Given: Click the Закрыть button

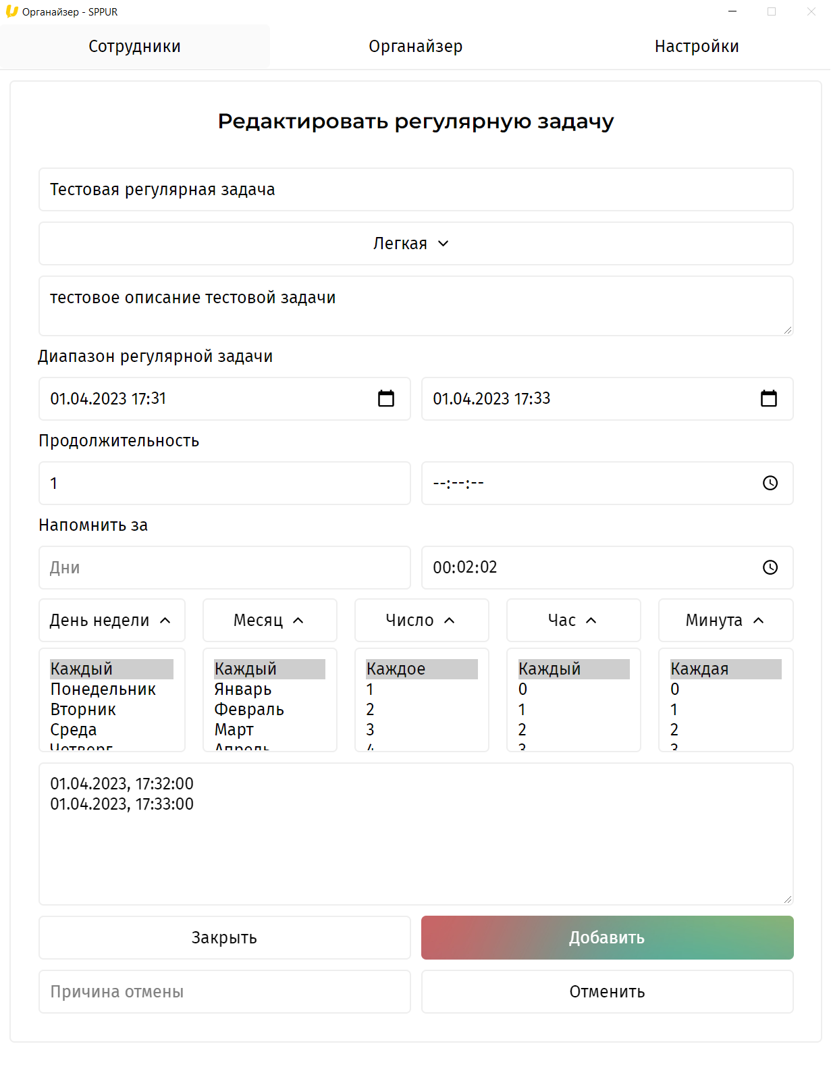Looking at the screenshot, I should (x=225, y=938).
